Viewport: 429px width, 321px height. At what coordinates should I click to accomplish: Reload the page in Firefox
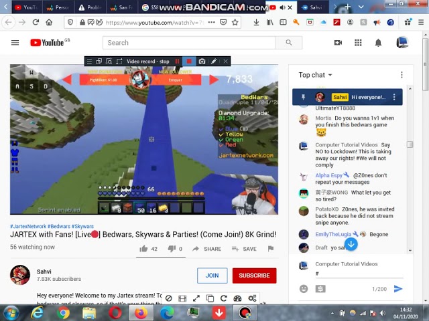click(36, 22)
